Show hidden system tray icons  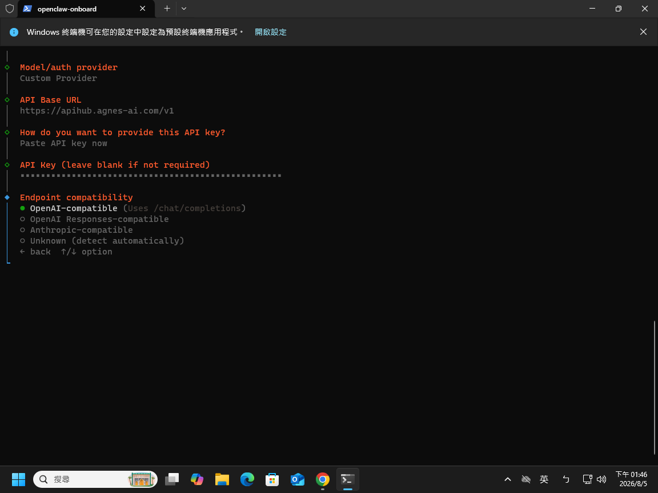507,479
